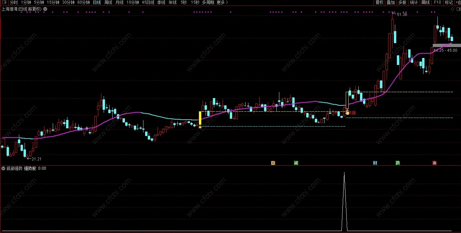Open 多周期 multi-period view
This screenshot has height=233, width=461.
pos(208,2)
